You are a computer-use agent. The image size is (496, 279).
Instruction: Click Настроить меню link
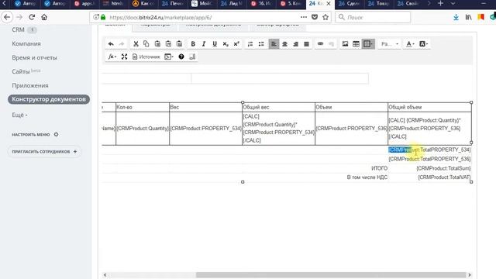31,134
